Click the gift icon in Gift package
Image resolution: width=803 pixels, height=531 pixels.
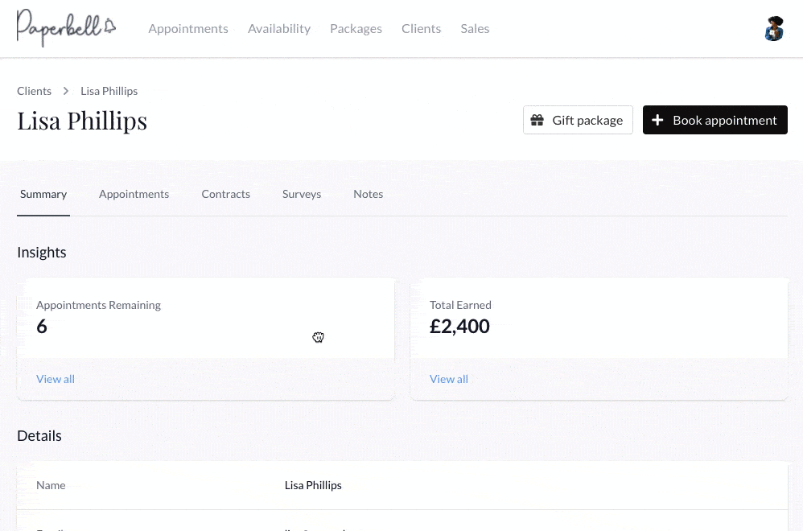tap(537, 120)
